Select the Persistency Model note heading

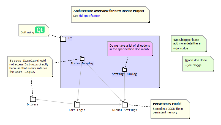point(167,104)
